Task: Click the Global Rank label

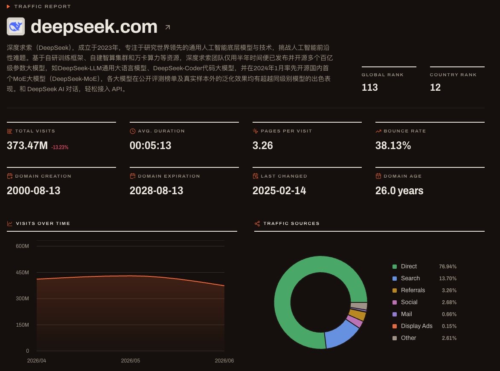Action: coord(382,75)
